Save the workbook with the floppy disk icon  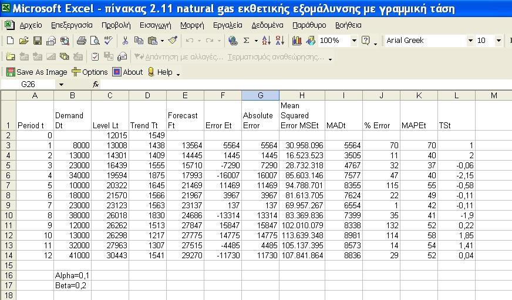[x=37, y=41]
